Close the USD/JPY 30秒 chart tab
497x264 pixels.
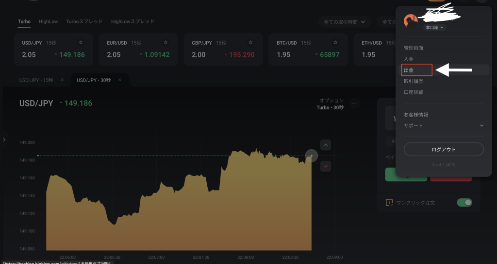(120, 80)
